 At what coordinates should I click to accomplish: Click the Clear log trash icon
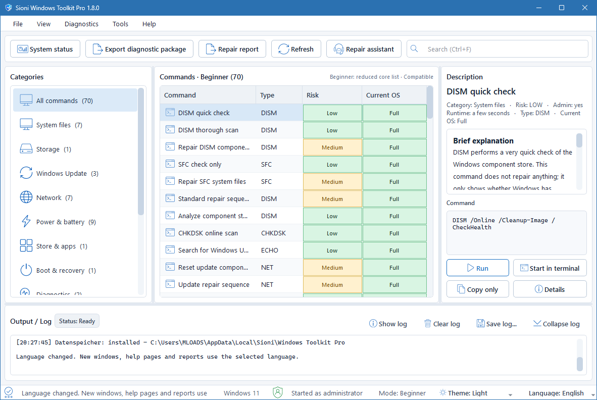point(428,324)
